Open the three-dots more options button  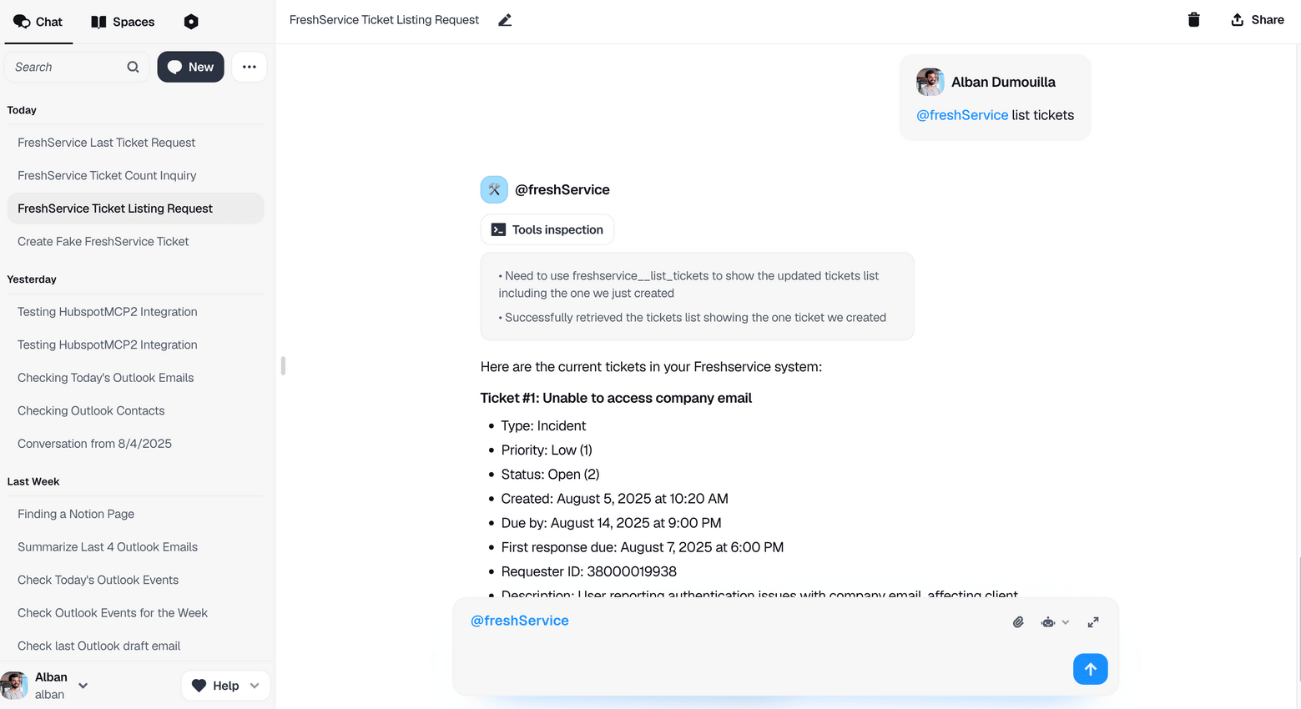coord(250,67)
